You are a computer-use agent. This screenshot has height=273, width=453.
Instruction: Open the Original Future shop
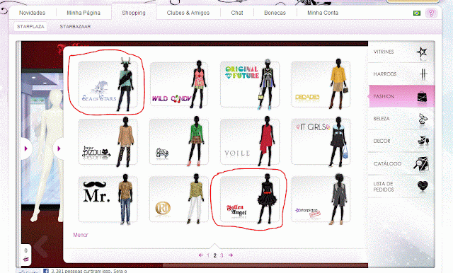pos(250,84)
